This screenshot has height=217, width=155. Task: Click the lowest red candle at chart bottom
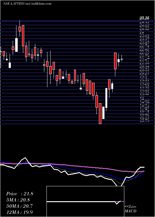[100, 113]
